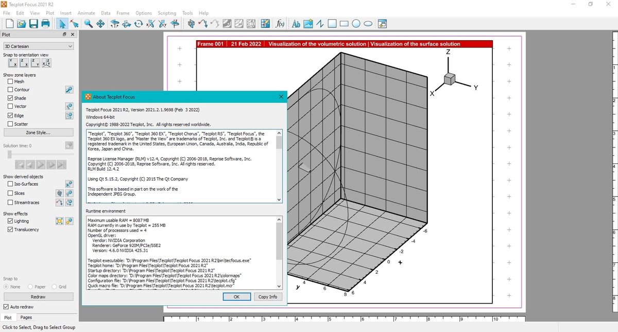Enable the Scatter zone layer

(x=10, y=124)
